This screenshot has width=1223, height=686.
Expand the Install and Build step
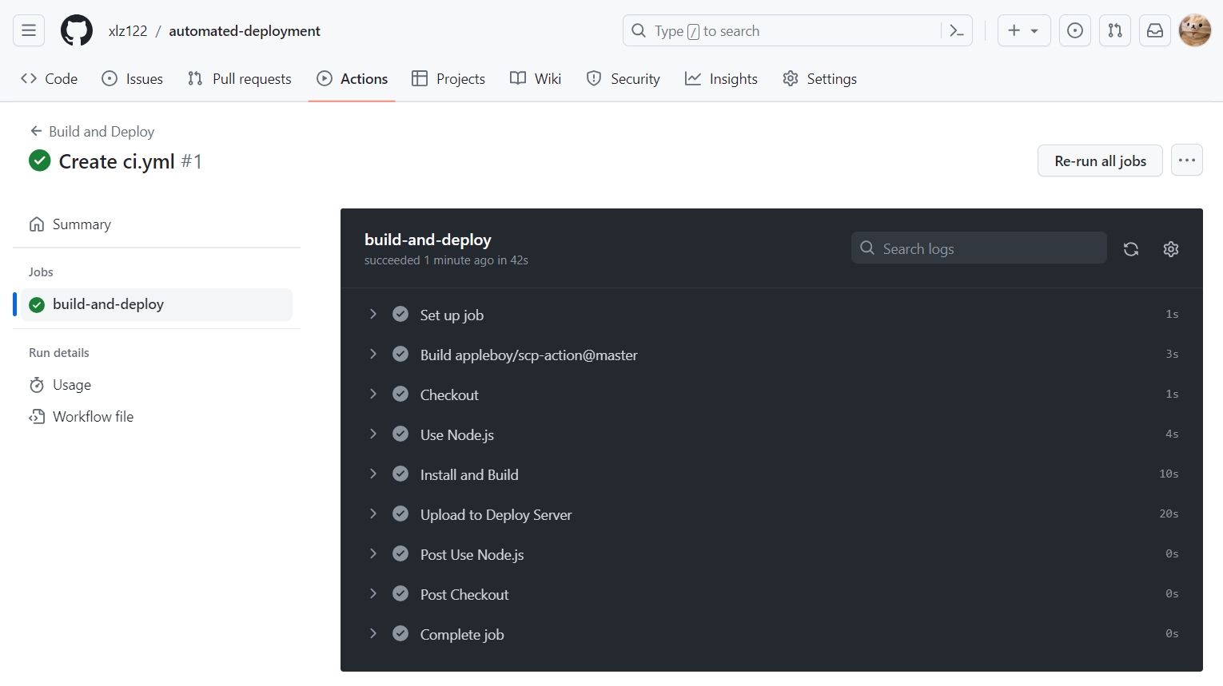(771, 474)
